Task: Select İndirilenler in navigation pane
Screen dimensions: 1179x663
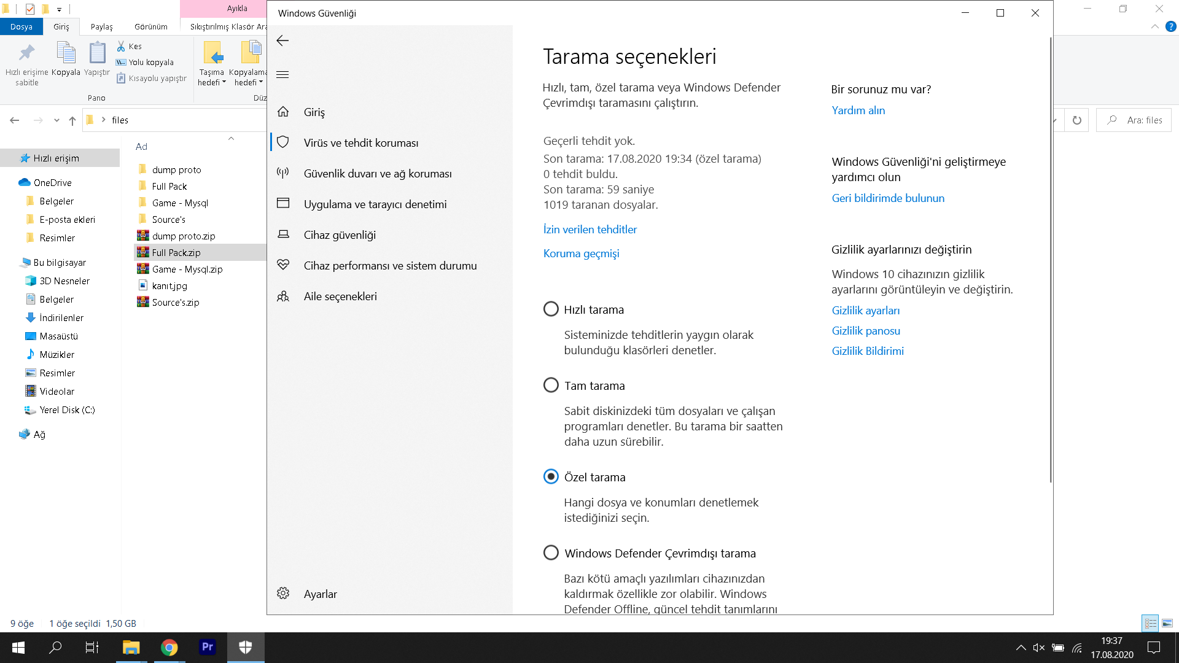Action: tap(60, 318)
